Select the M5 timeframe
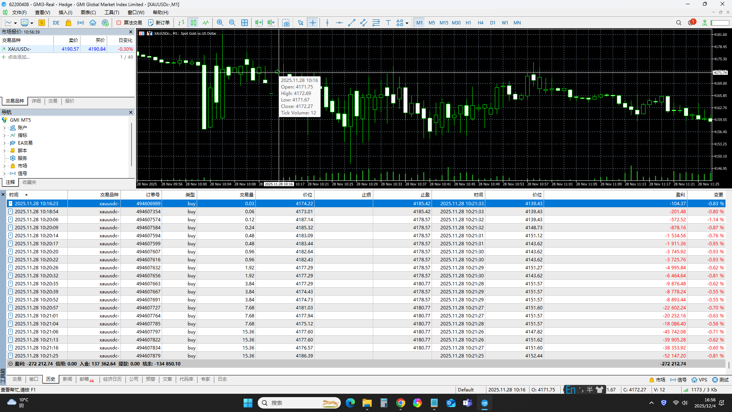The height and width of the screenshot is (412, 732). tap(432, 23)
